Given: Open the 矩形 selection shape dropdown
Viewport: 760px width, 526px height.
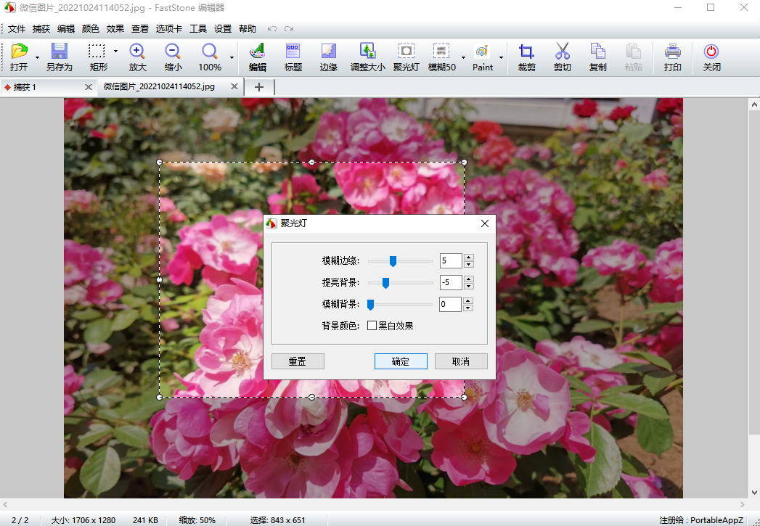Looking at the screenshot, I should tap(115, 52).
